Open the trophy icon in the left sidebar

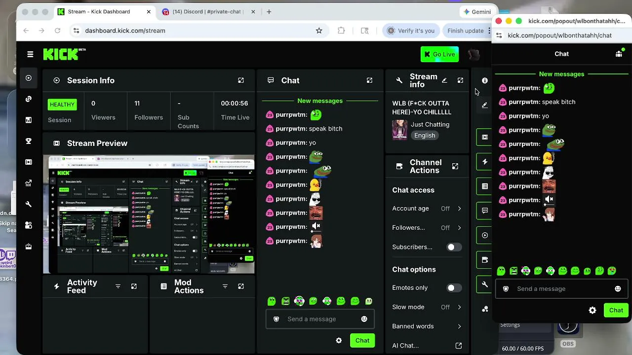[29, 141]
